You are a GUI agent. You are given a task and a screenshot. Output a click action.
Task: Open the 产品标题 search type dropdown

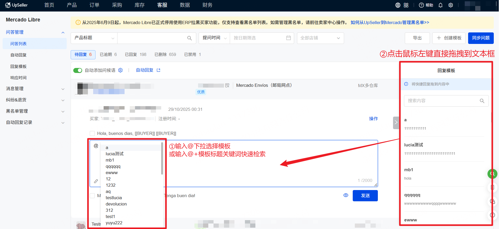click(x=94, y=38)
